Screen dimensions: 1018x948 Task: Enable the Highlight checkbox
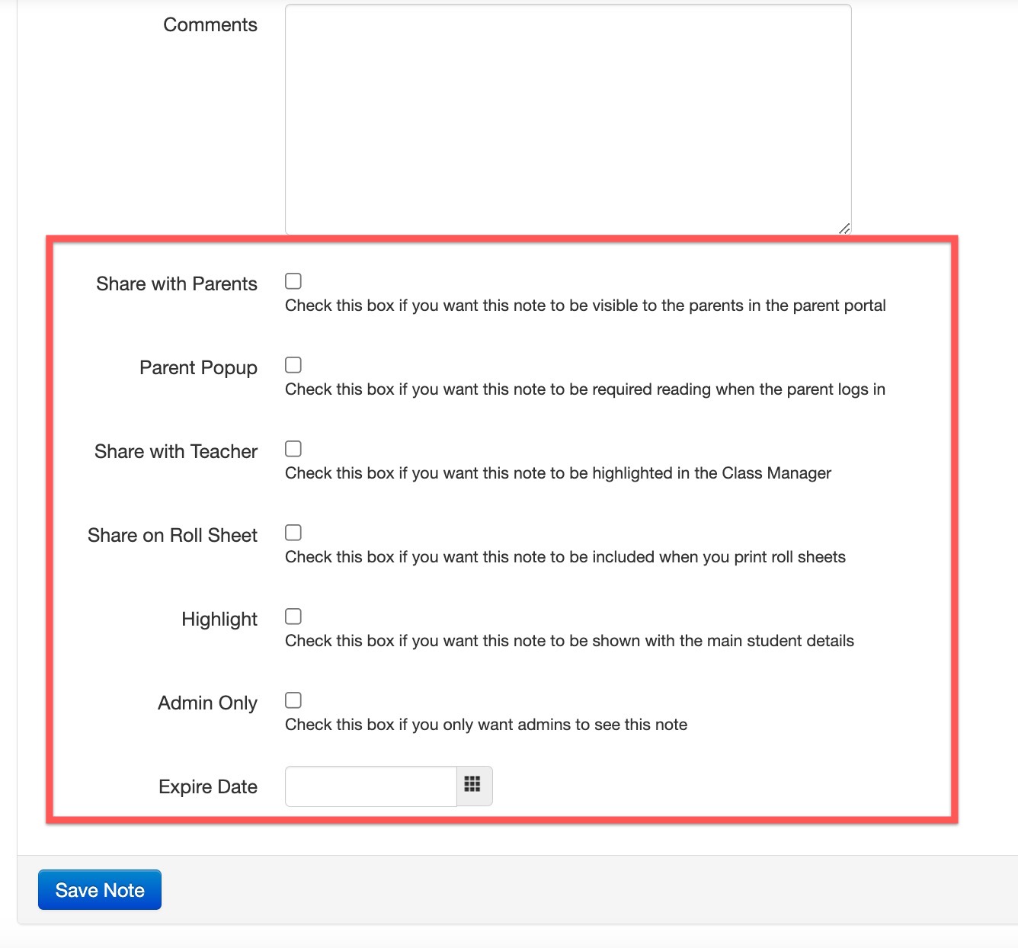(x=293, y=617)
